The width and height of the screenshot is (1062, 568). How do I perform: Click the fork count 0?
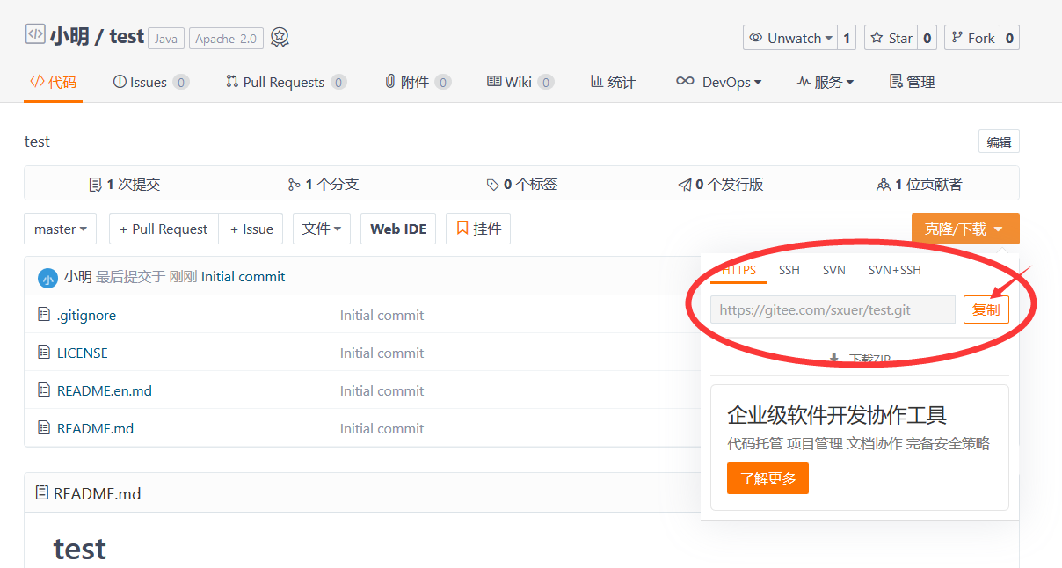[x=1009, y=38]
